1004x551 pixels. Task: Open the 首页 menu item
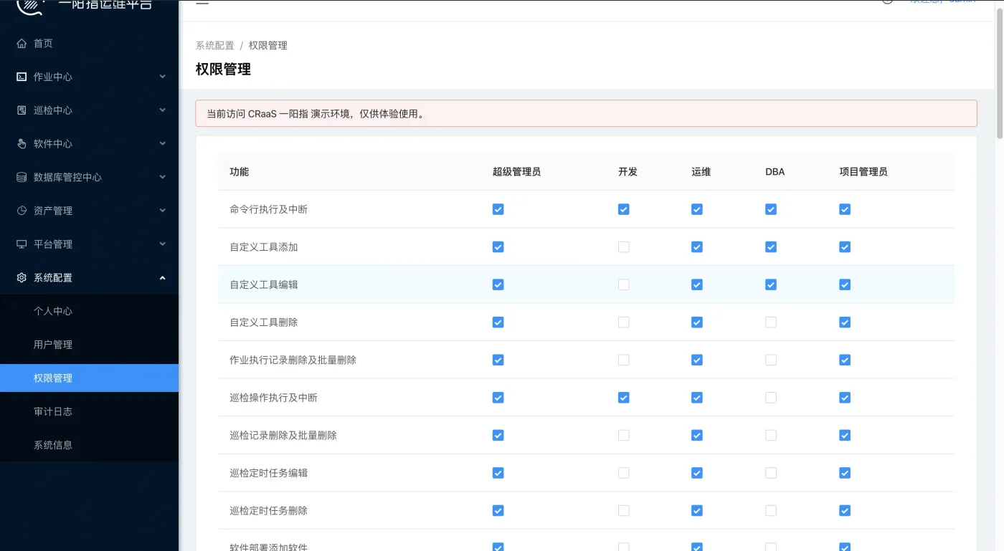[x=89, y=44]
